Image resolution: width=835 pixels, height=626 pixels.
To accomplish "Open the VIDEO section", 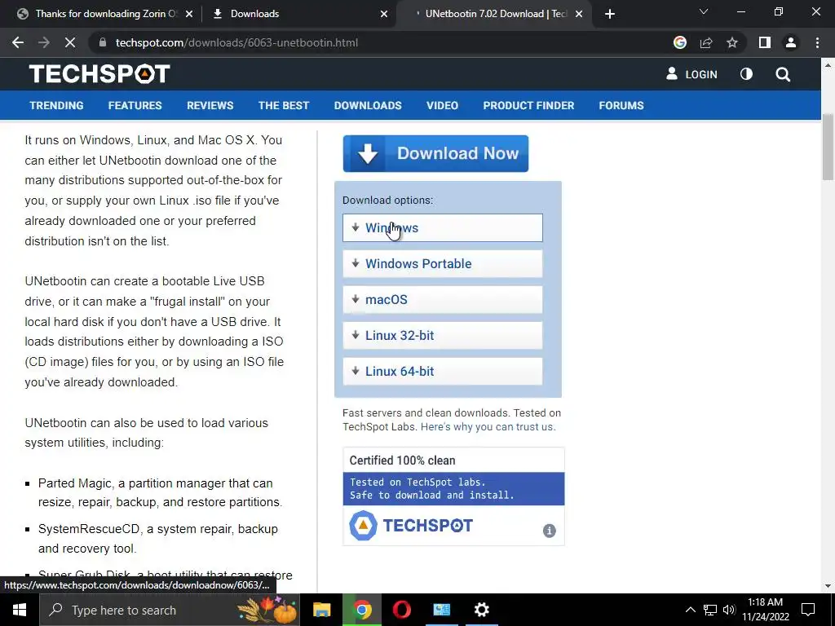I will (442, 105).
